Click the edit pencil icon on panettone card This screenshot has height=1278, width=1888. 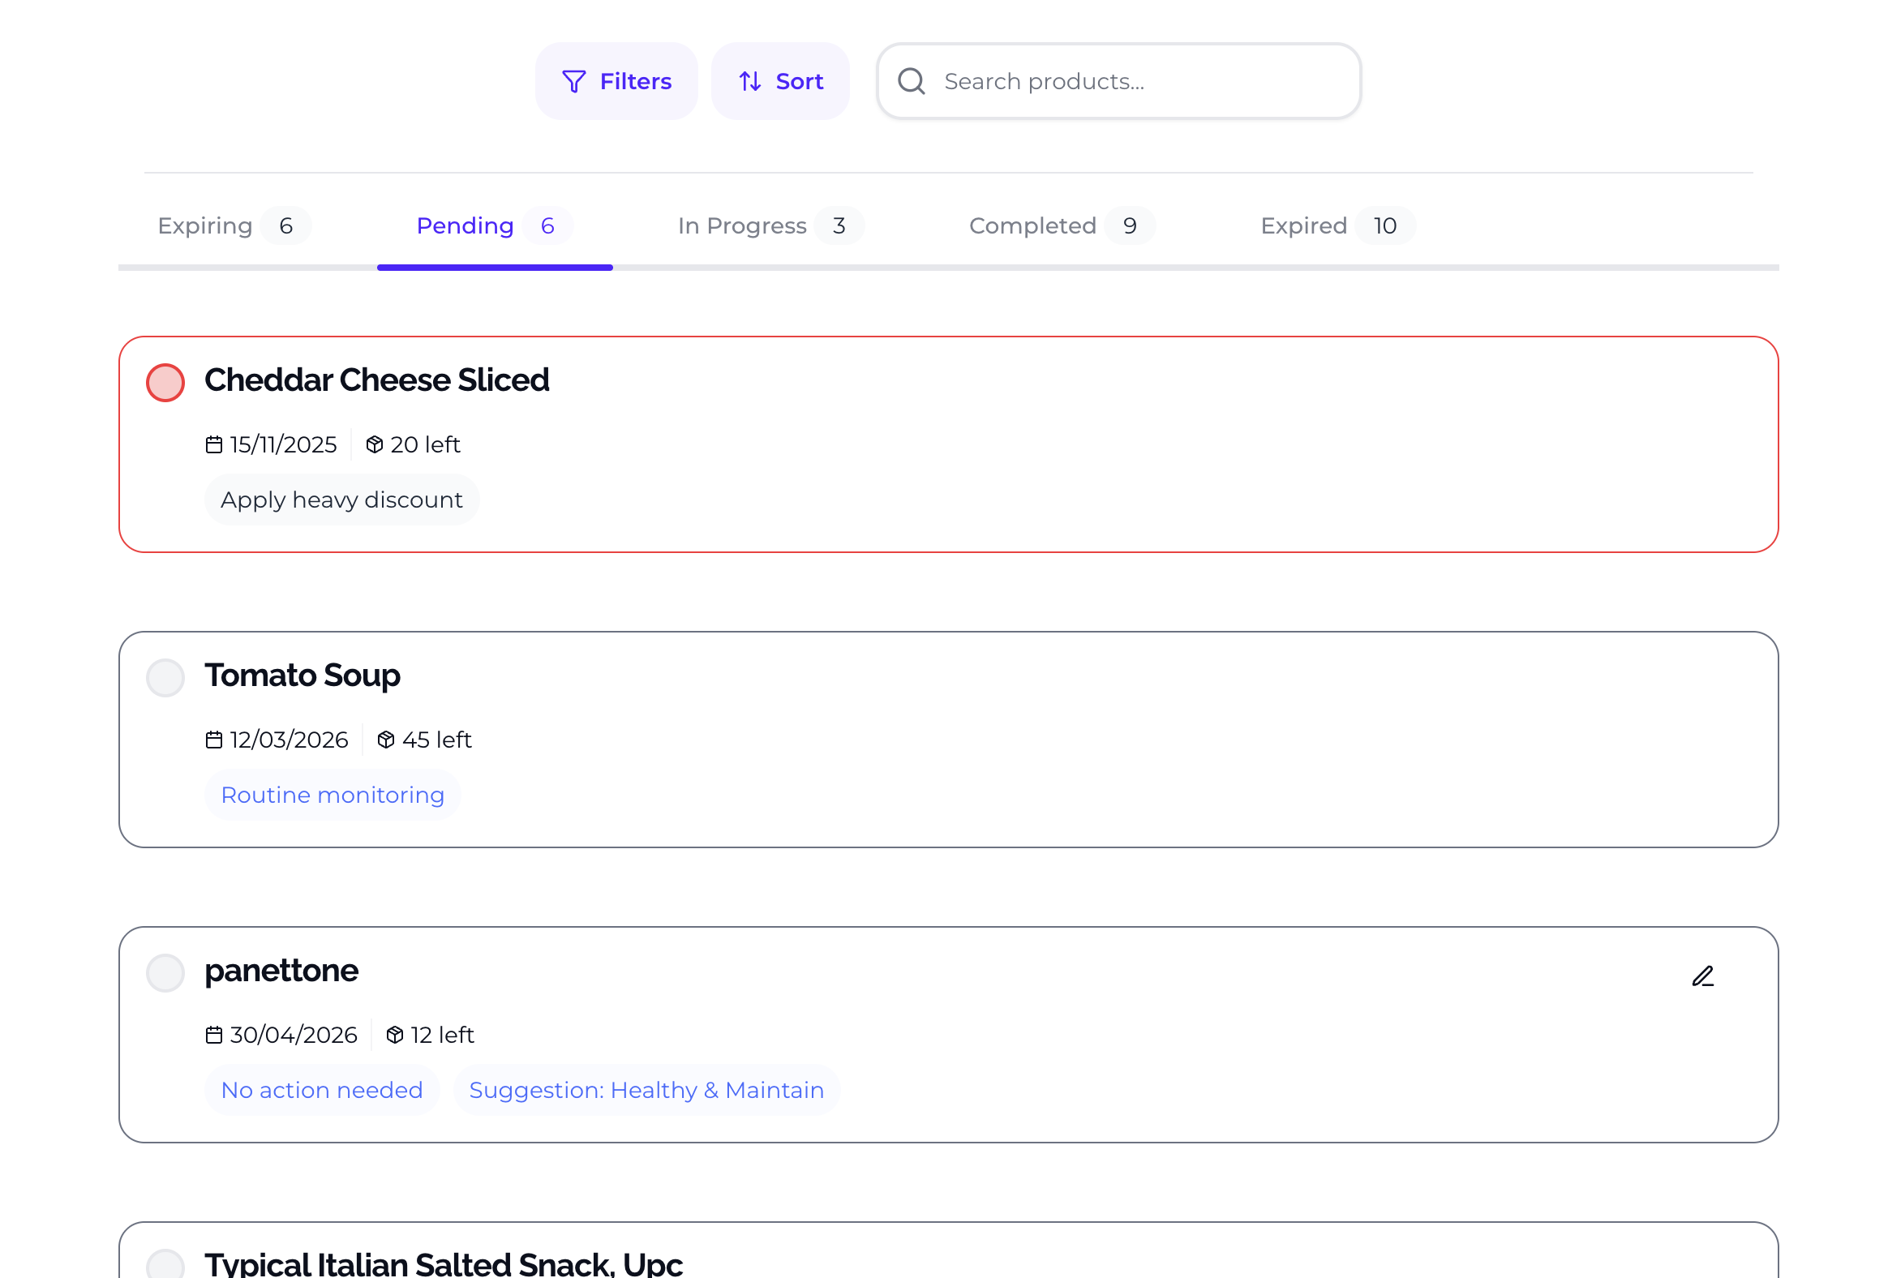tap(1702, 975)
